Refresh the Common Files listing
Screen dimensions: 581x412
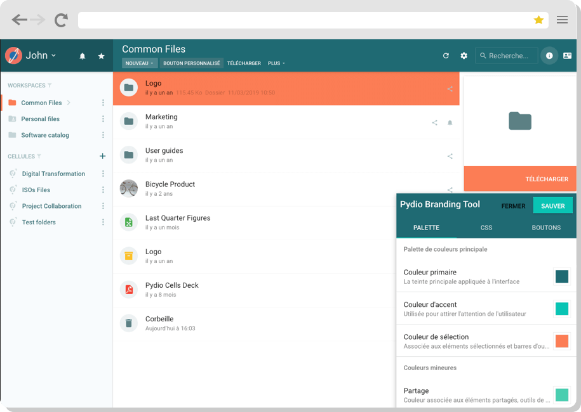click(x=446, y=56)
